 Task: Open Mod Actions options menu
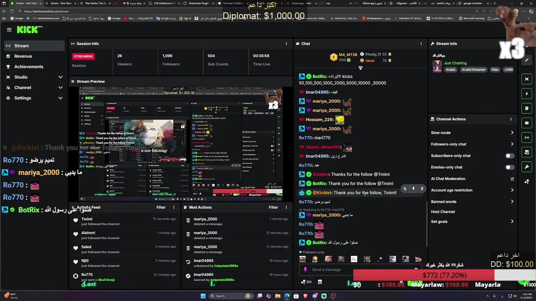click(x=286, y=207)
